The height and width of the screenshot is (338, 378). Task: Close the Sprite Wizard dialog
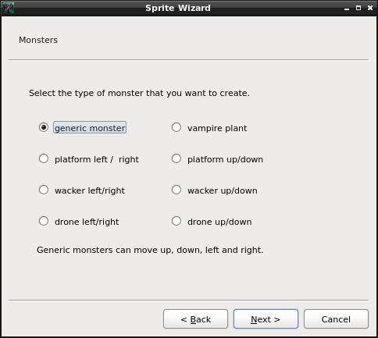(x=370, y=8)
